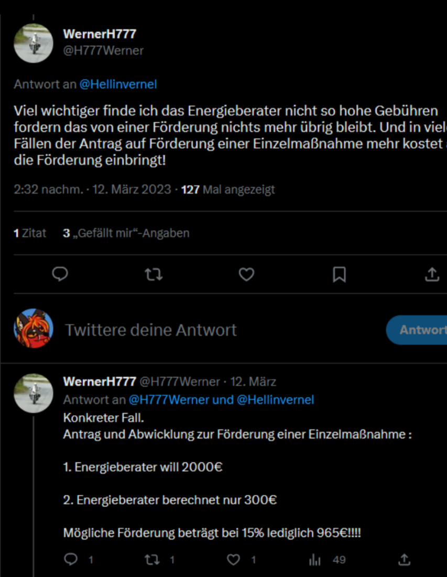Retweet the main tweet

(154, 274)
